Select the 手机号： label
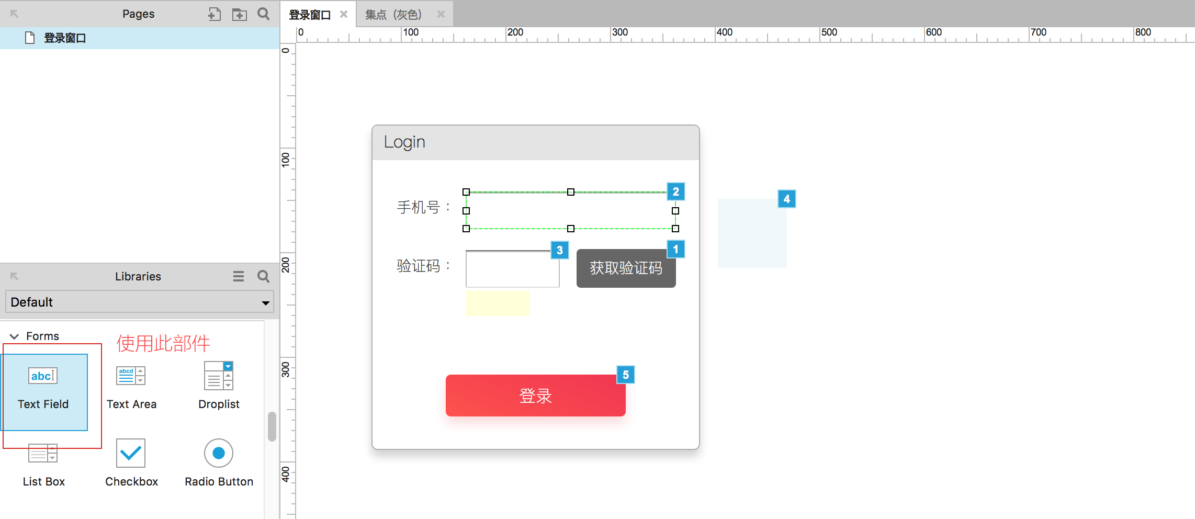The width and height of the screenshot is (1195, 519). (x=423, y=207)
